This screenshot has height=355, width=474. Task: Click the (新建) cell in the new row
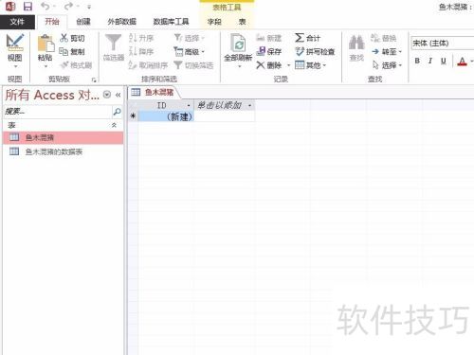point(166,116)
